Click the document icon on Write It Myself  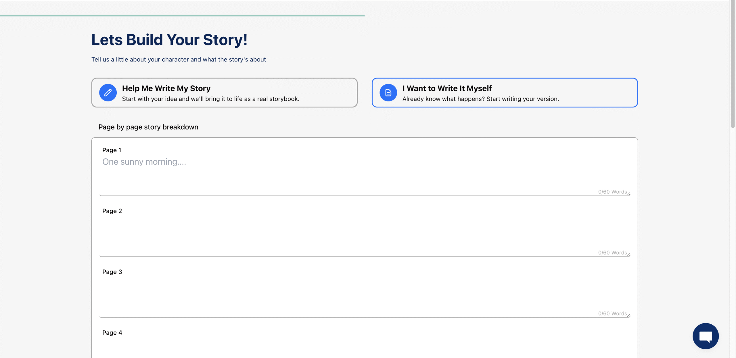click(388, 93)
